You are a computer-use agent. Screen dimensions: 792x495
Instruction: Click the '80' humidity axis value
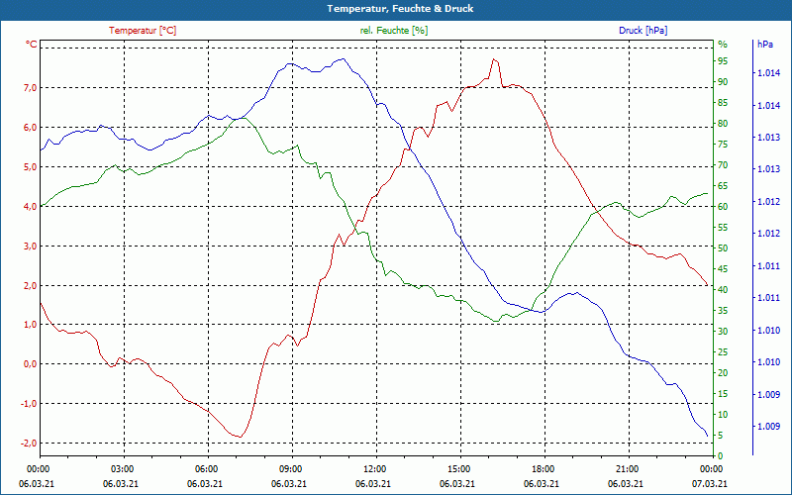click(723, 124)
